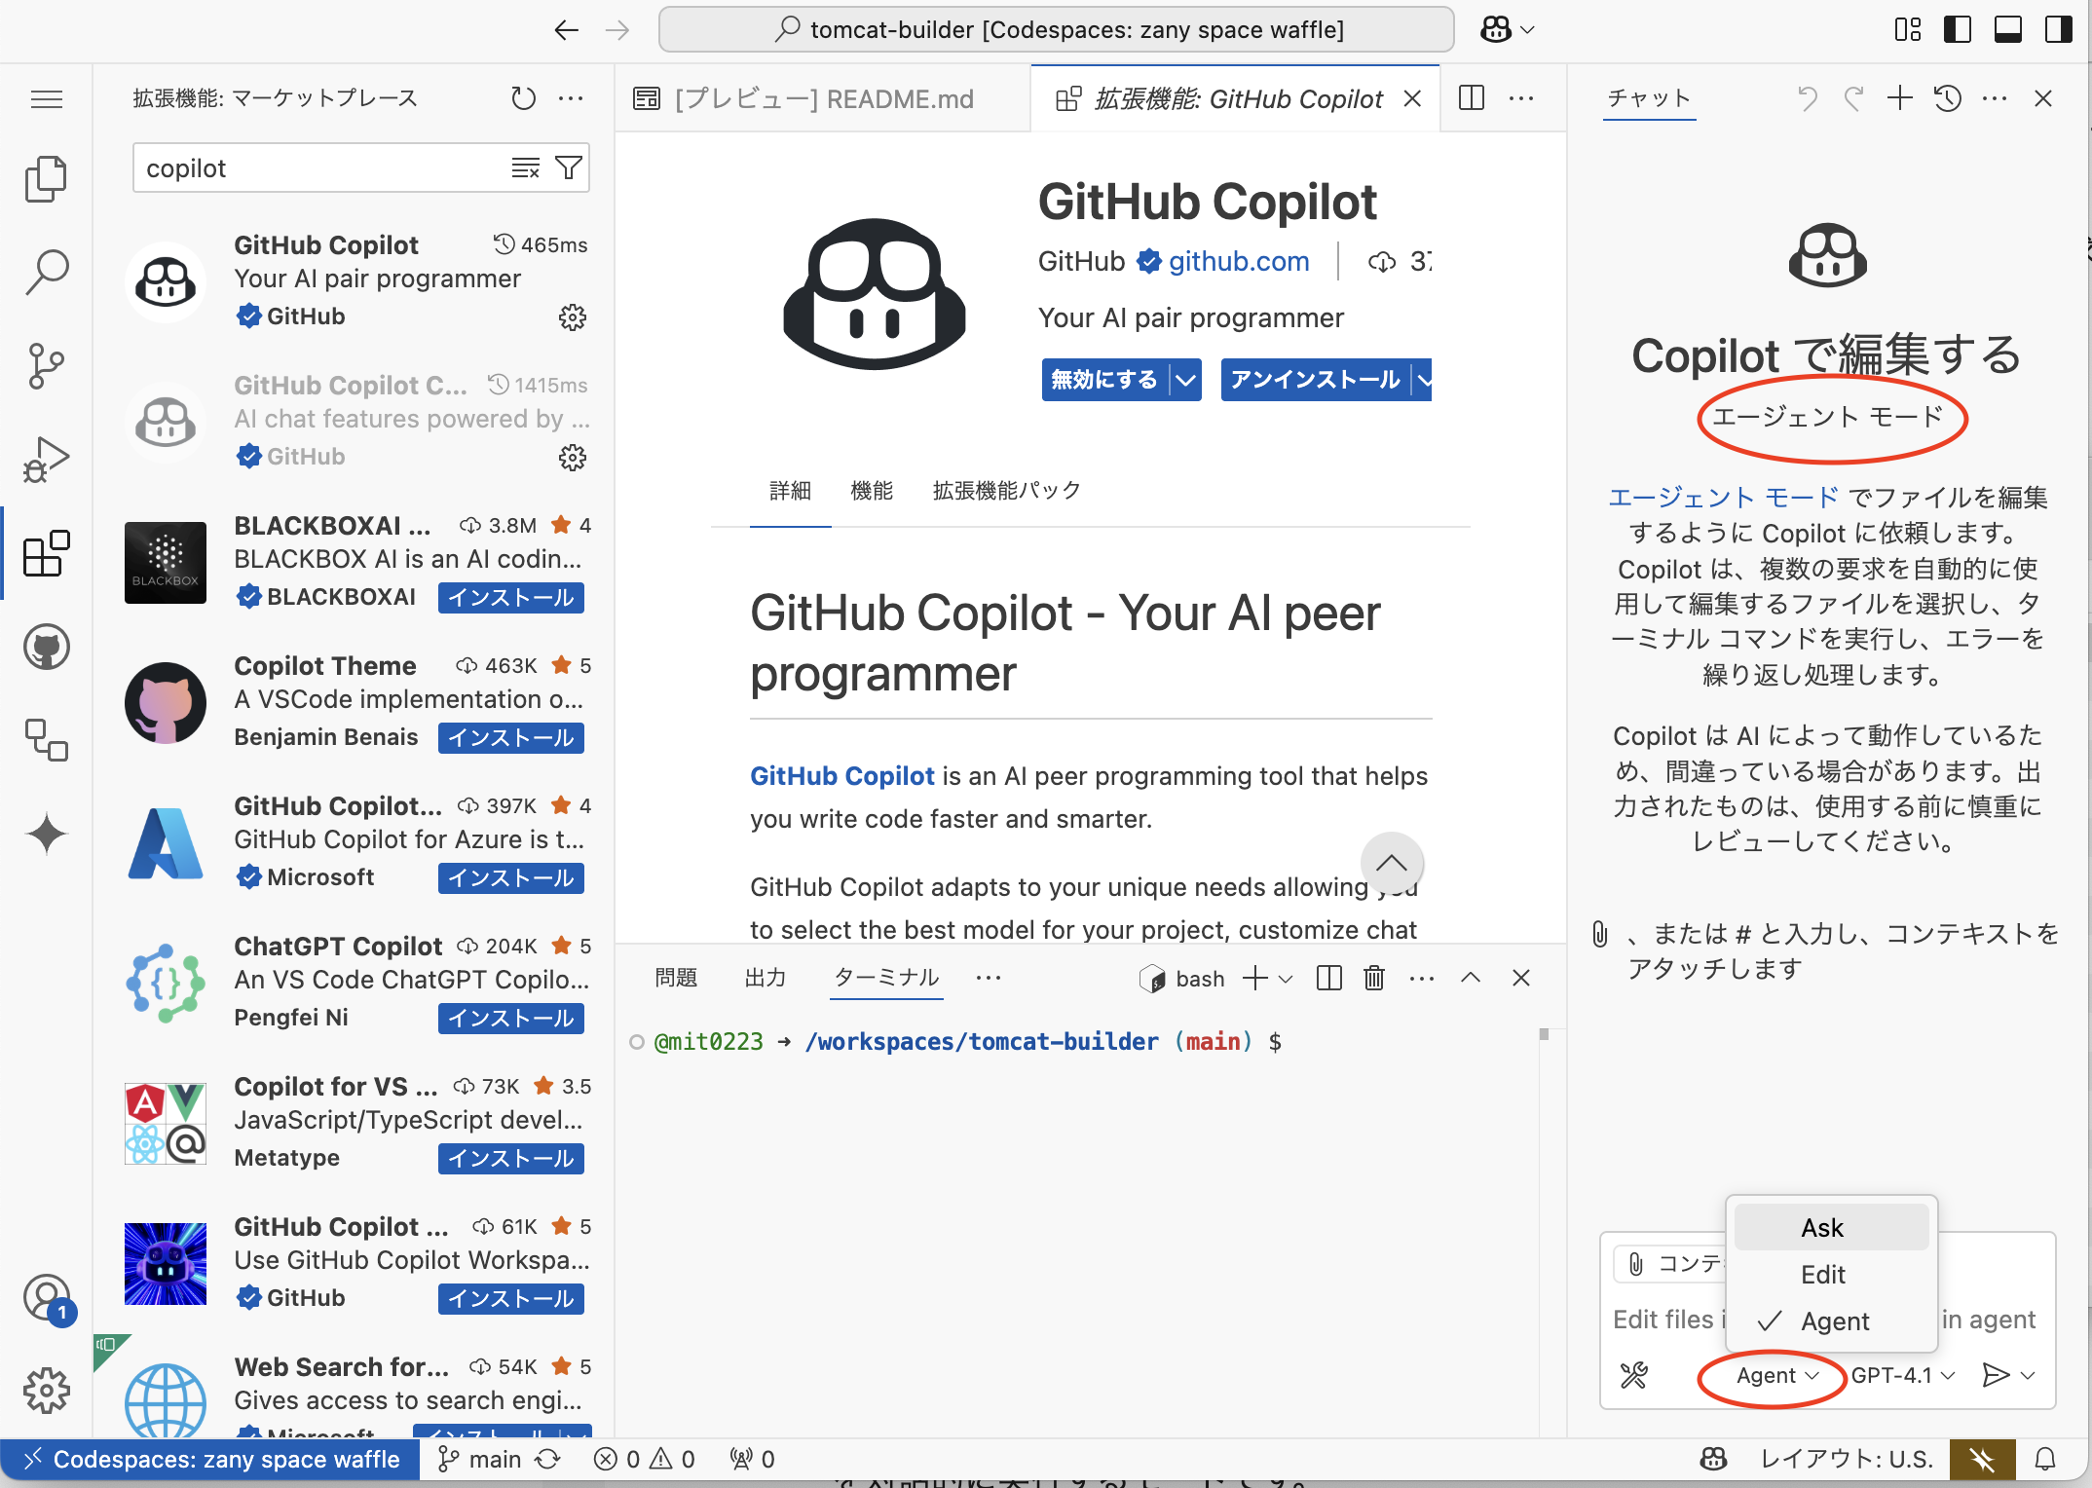
Task: Open the Source Control view
Action: pos(46,366)
